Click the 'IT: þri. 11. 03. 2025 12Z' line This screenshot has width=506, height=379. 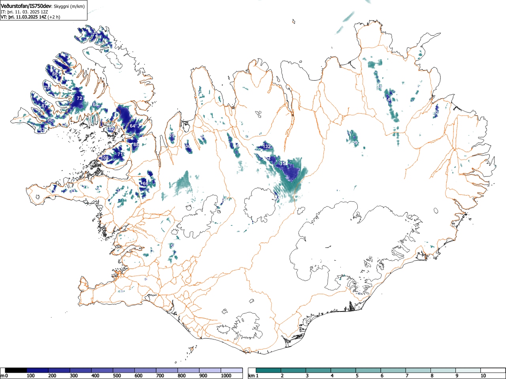click(x=25, y=12)
